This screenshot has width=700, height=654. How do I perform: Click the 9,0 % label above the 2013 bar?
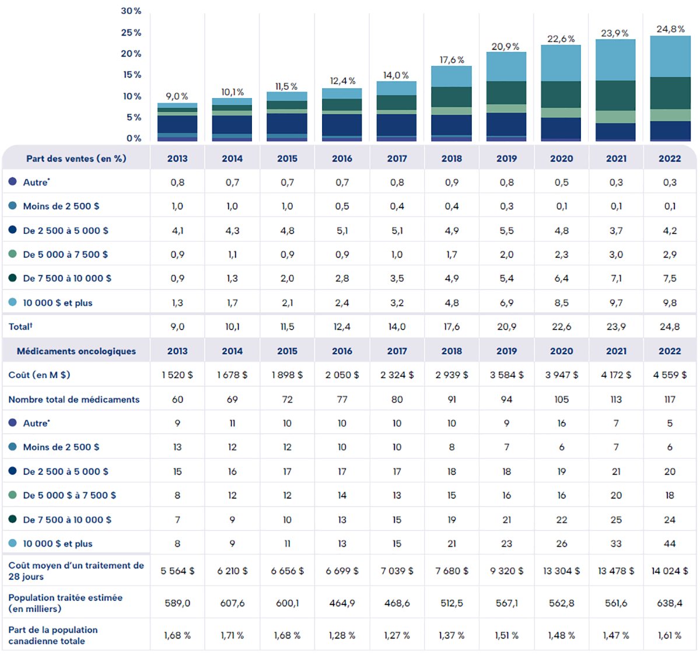177,96
